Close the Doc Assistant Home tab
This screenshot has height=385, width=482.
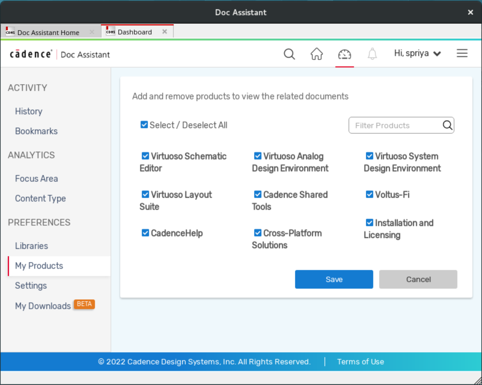click(92, 32)
